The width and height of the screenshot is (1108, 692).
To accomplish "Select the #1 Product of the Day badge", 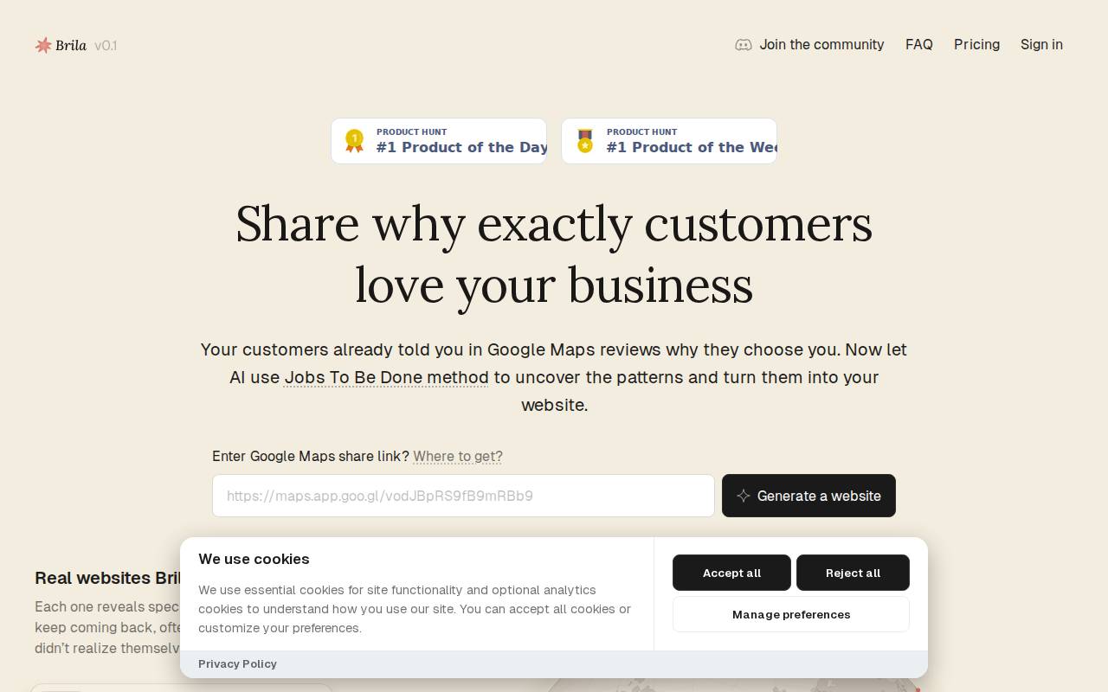I will (x=439, y=140).
